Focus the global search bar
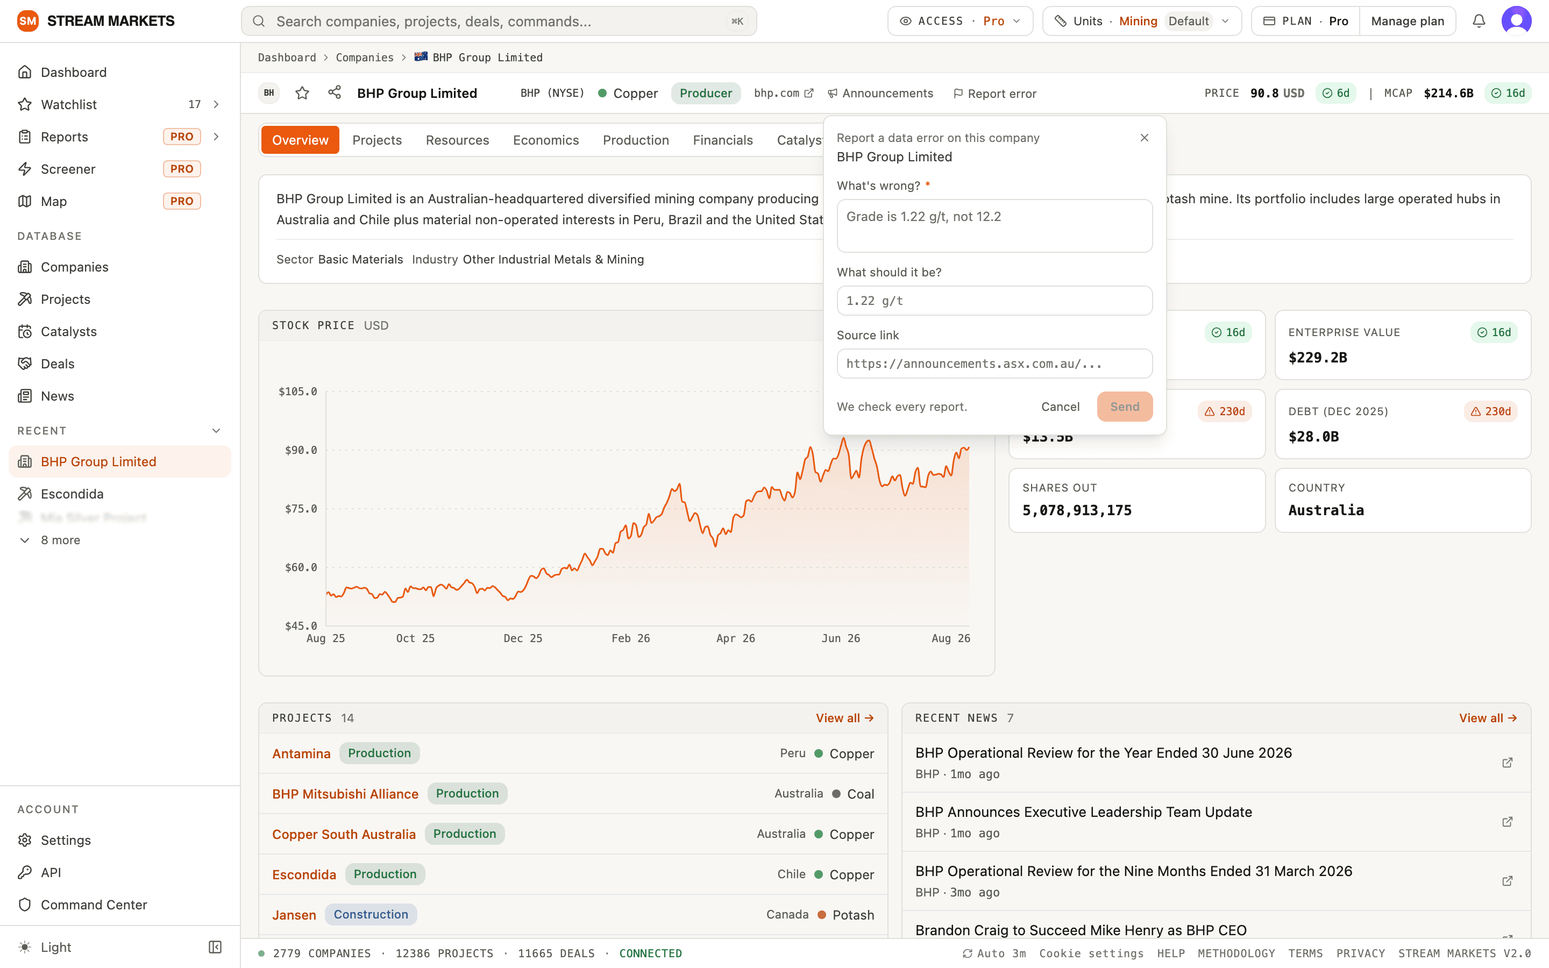The height and width of the screenshot is (968, 1549). click(499, 21)
